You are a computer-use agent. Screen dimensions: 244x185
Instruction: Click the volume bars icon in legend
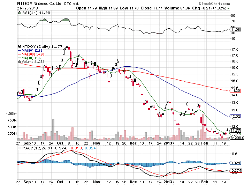click(20, 62)
